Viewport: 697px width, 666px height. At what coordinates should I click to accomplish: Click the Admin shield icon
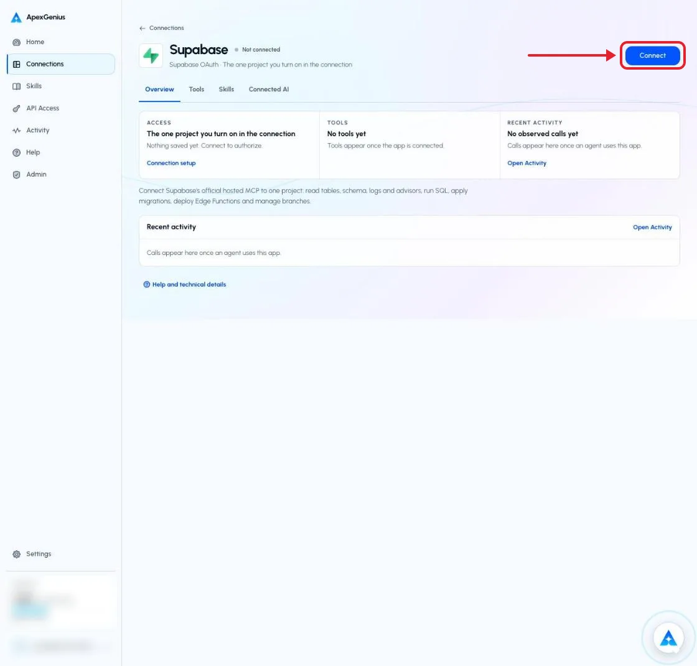[x=16, y=175]
